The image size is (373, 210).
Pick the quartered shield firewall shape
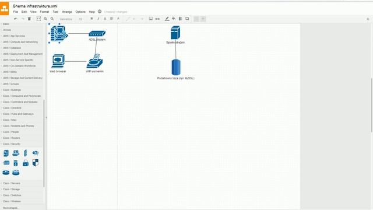coord(36,163)
